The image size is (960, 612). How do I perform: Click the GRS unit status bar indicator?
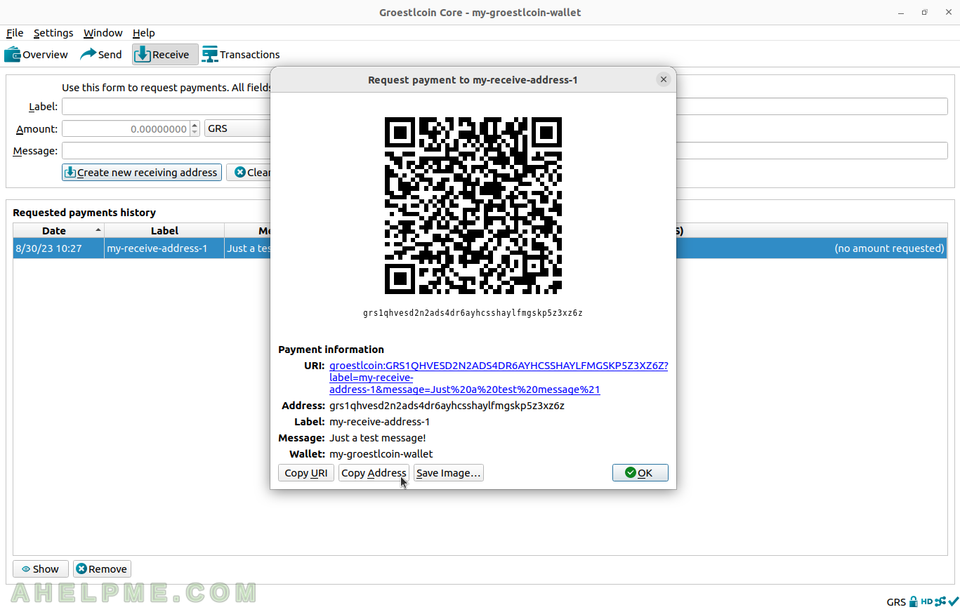point(896,602)
